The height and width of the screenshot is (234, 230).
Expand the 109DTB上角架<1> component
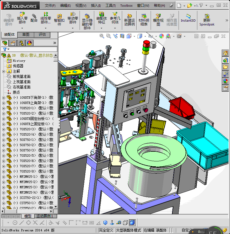(x=4, y=103)
